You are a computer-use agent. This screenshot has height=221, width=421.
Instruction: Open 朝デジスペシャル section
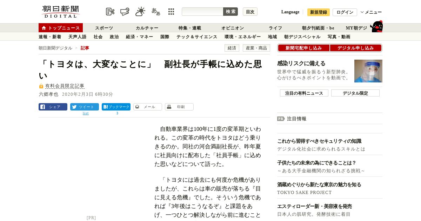point(302,37)
